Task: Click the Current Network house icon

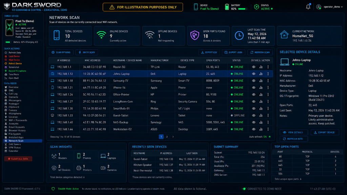Action: click(x=284, y=35)
